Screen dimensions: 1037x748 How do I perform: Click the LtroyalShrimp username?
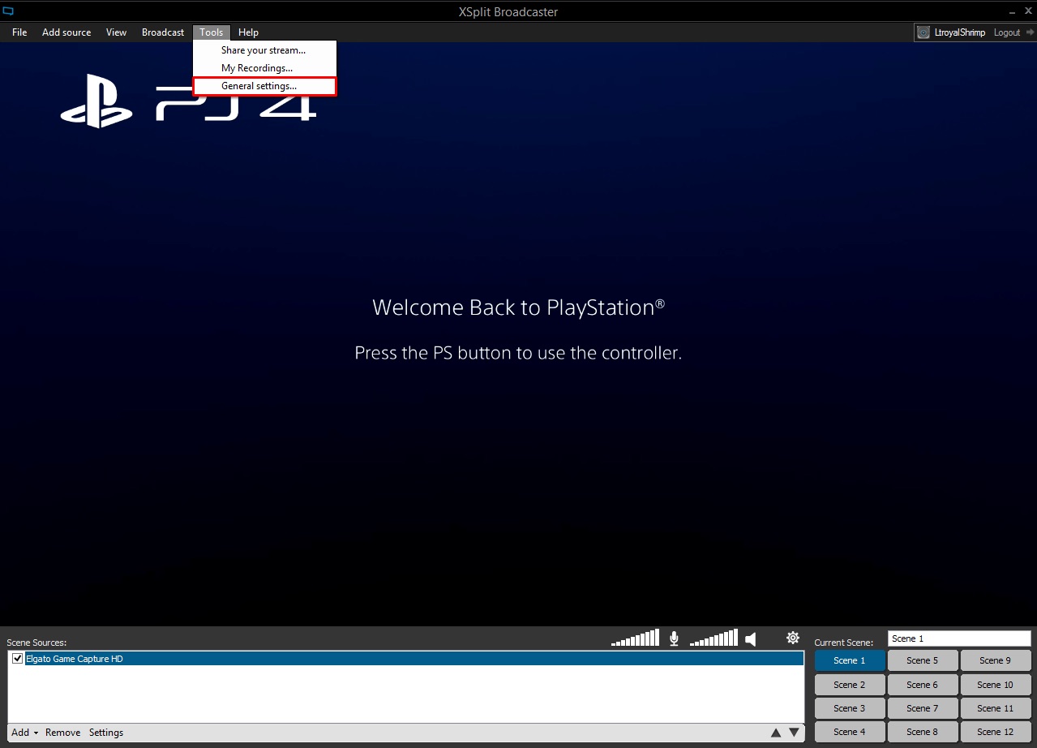tap(960, 32)
